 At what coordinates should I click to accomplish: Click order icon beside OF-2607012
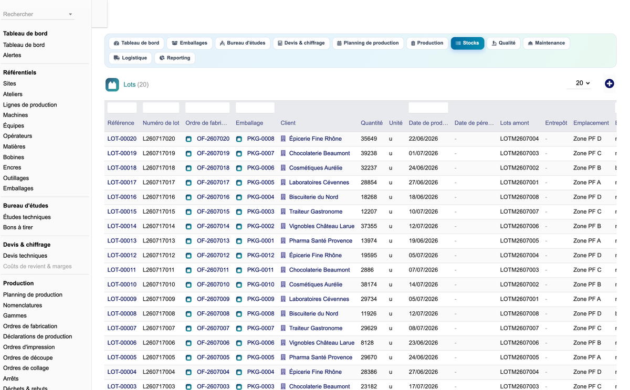pyautogui.click(x=188, y=256)
